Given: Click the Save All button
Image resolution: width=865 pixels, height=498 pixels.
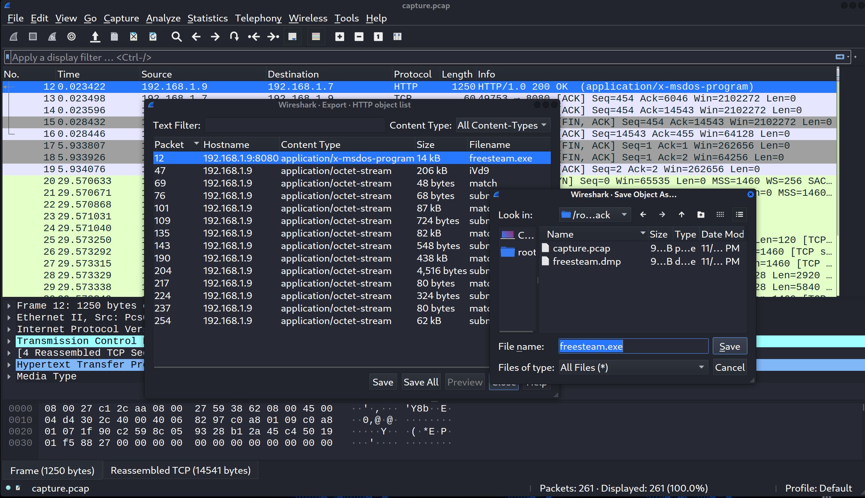Looking at the screenshot, I should (x=421, y=382).
